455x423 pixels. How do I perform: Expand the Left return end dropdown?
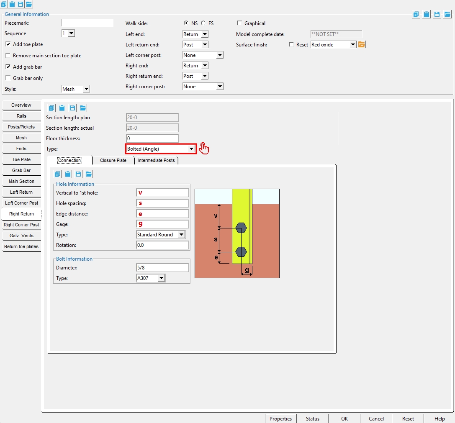[205, 44]
